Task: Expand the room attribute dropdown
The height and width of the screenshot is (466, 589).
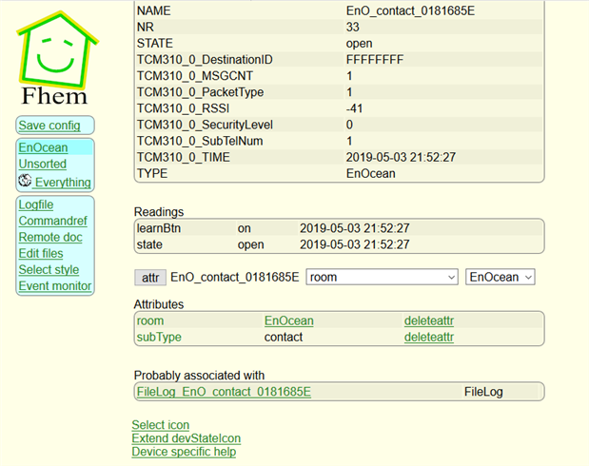Action: (x=382, y=277)
